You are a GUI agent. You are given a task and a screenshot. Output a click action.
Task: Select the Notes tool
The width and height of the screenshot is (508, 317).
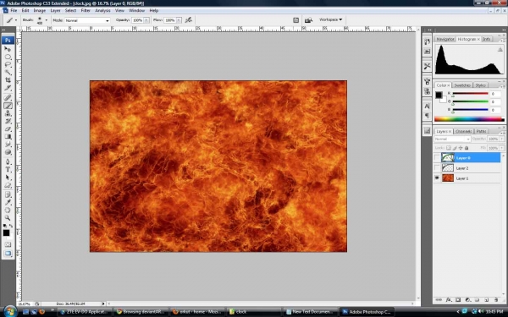pyautogui.click(x=8, y=194)
